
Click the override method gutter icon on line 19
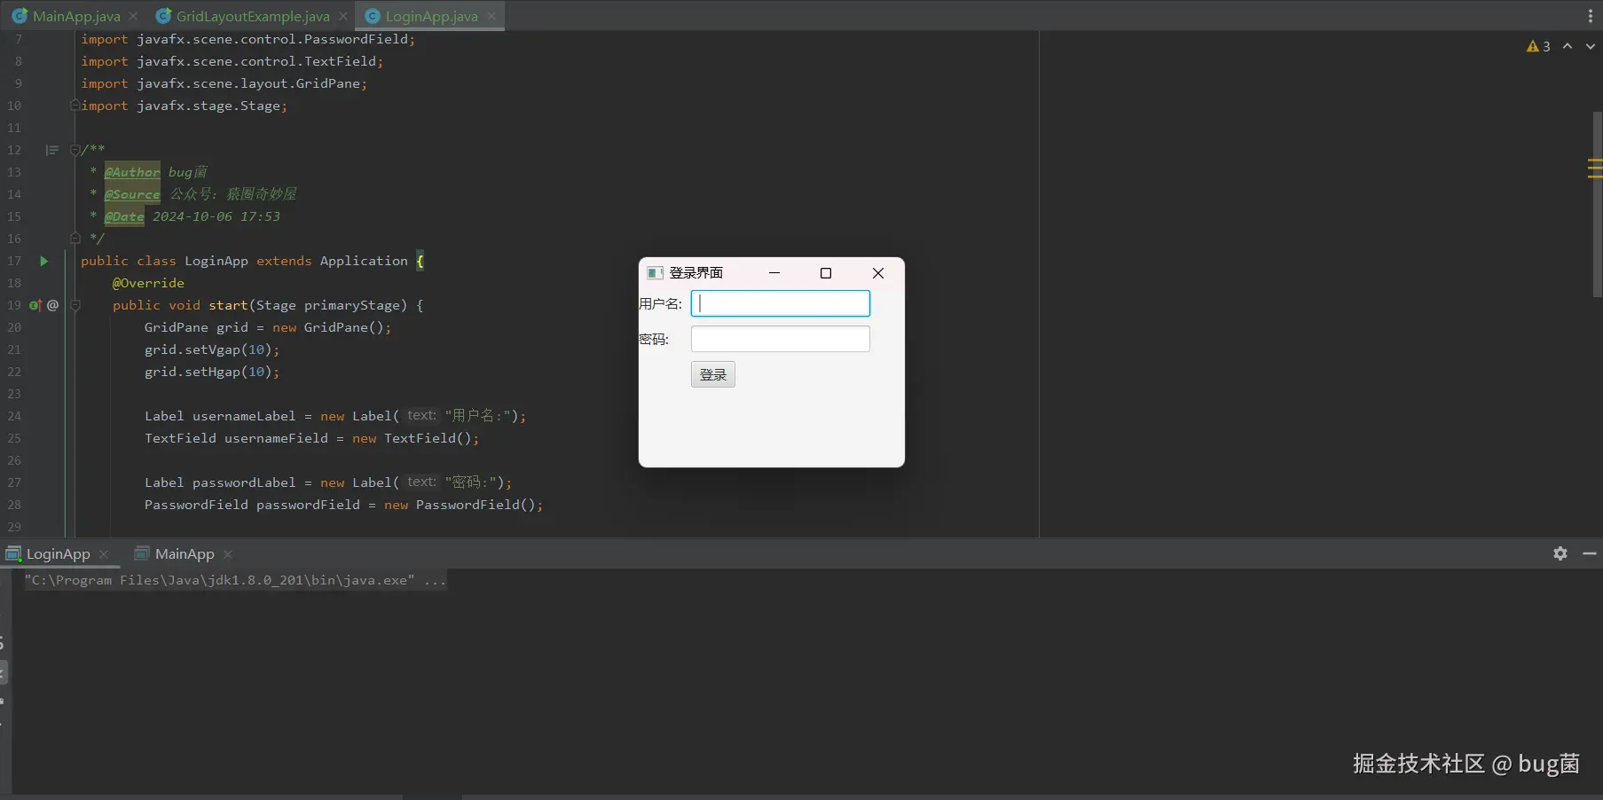coord(35,305)
